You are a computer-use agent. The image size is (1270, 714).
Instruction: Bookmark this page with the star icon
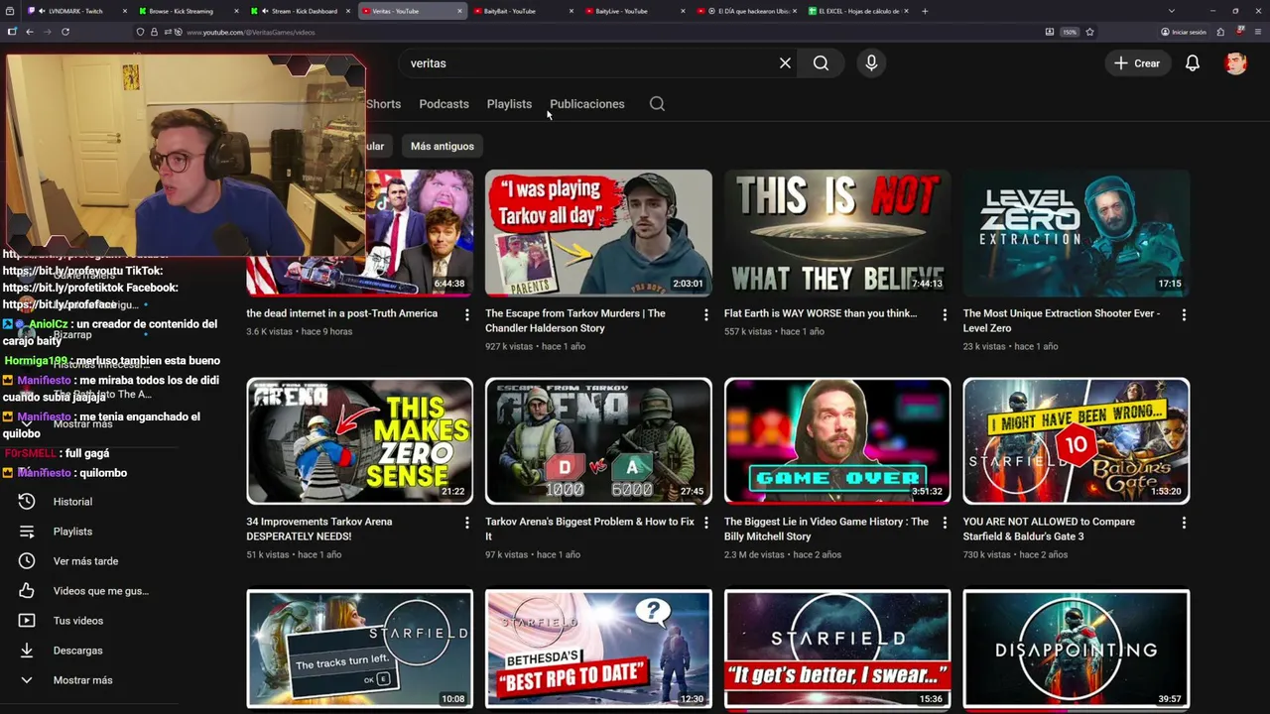tap(1089, 32)
